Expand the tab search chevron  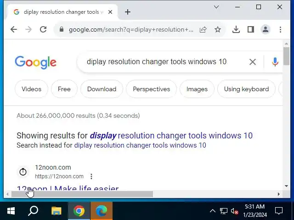[216, 7]
